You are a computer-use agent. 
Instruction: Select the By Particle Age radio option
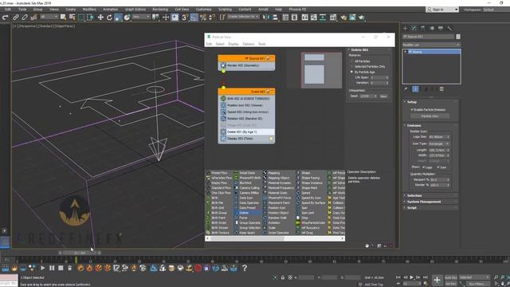tap(351, 72)
